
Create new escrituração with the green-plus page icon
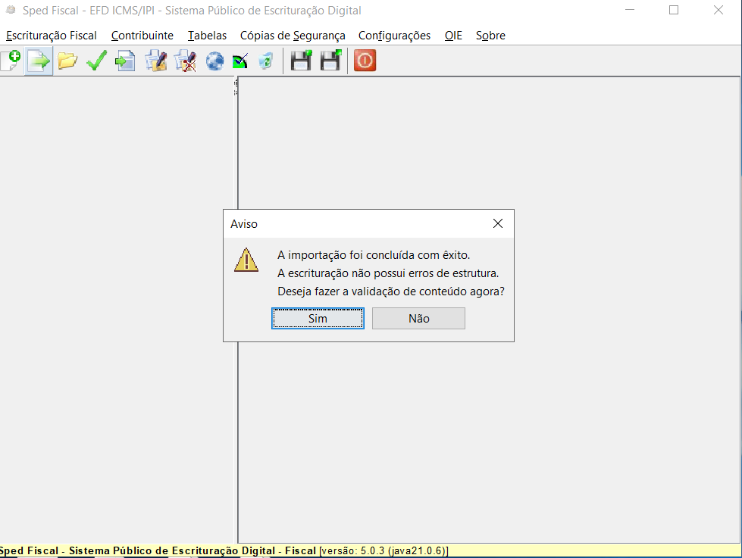[x=10, y=61]
